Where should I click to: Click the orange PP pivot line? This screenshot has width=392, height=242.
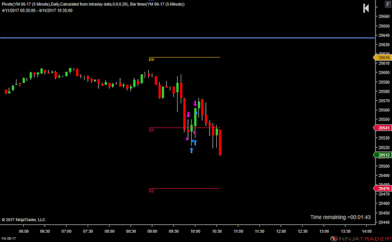[x=184, y=57]
